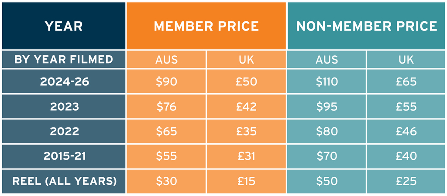Click the $110 non-member price cell
The height and width of the screenshot is (196, 447).
(x=327, y=81)
